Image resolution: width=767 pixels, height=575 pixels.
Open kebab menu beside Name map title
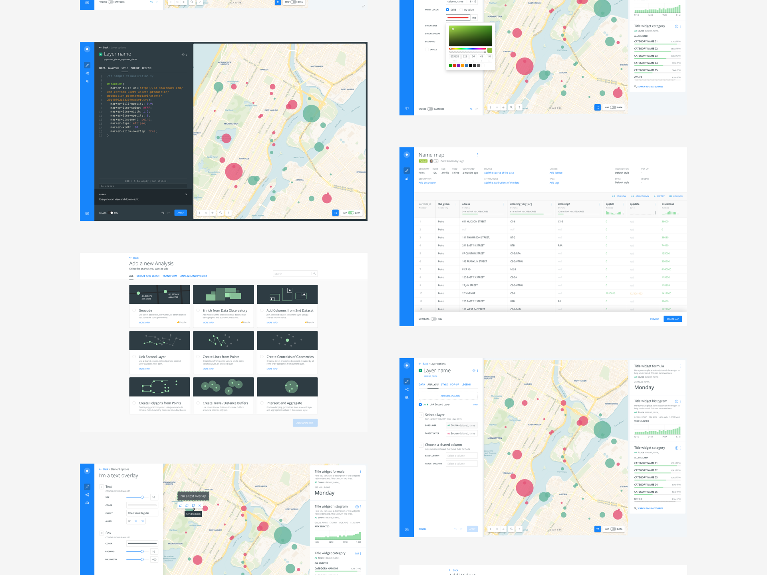pos(477,155)
